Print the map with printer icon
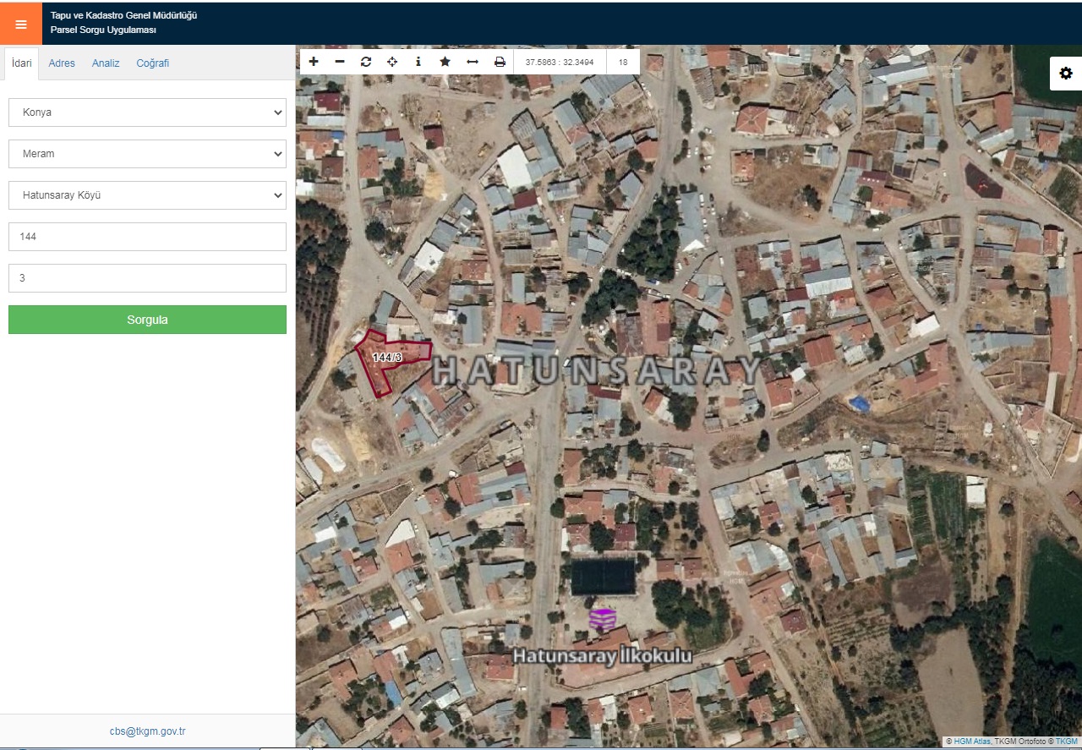Image resolution: width=1082 pixels, height=750 pixels. [500, 62]
